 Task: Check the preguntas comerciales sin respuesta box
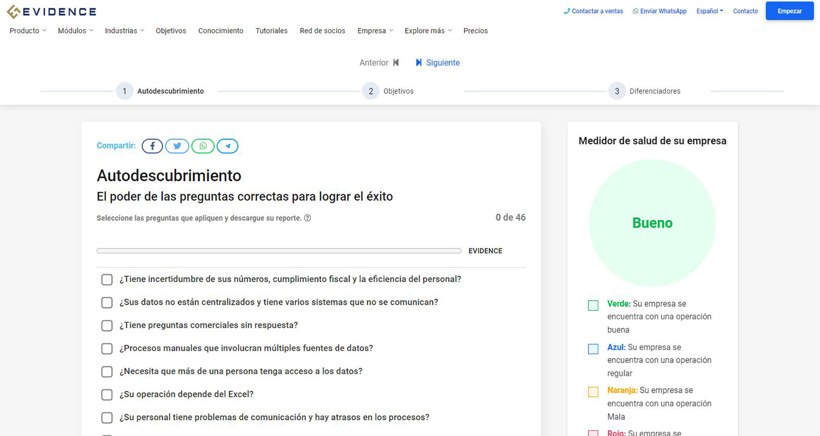107,326
